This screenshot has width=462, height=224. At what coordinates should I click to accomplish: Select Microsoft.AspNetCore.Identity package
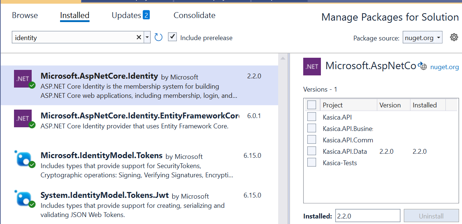click(139, 85)
